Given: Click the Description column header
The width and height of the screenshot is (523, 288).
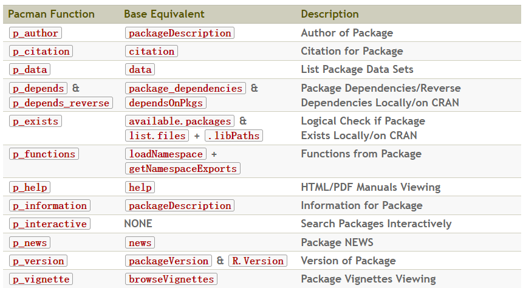Looking at the screenshot, I should click(330, 14).
